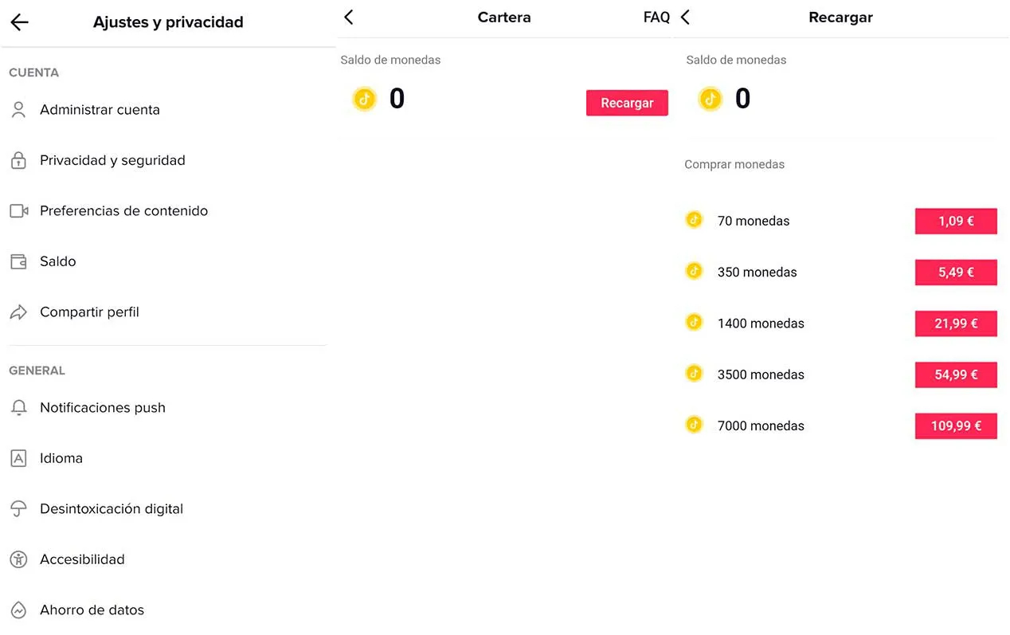Open the Idioma language setting
The image size is (1010, 635).
click(x=61, y=458)
